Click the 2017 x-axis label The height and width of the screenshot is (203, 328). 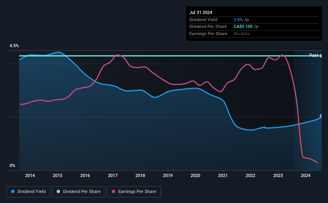coord(113,175)
